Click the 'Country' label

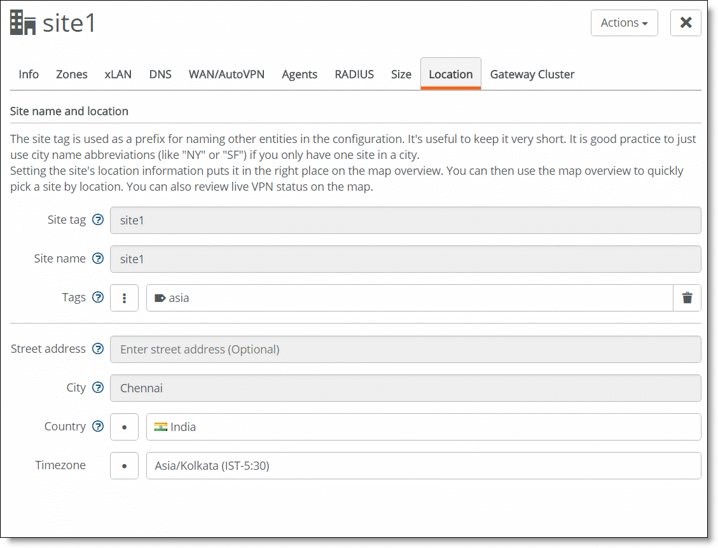click(x=65, y=426)
